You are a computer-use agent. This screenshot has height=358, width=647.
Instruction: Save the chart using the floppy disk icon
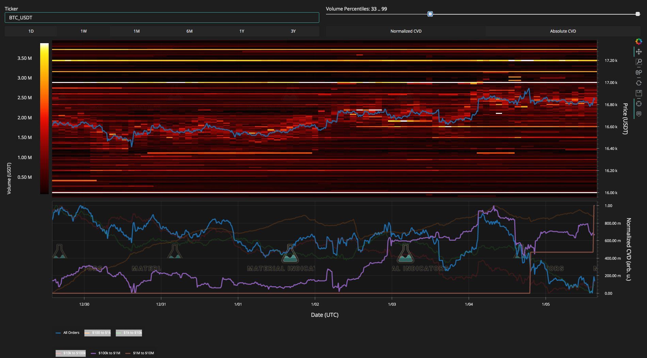tap(639, 93)
